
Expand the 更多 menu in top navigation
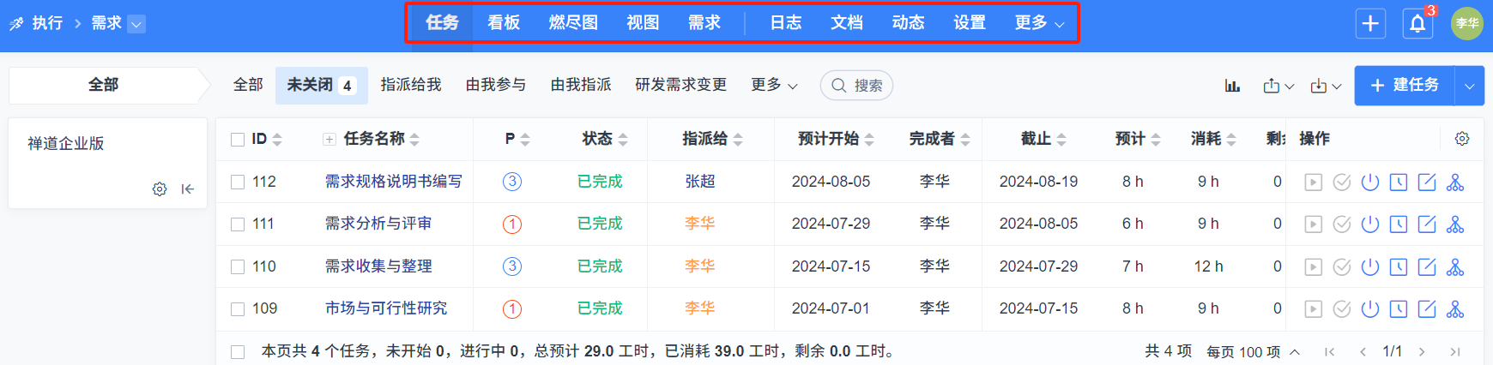tap(1039, 23)
